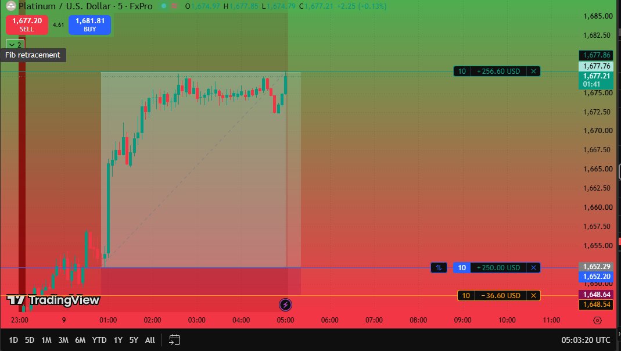The image size is (621, 351).
Task: Click the 1,685.00 price scale label
Action: (598, 16)
